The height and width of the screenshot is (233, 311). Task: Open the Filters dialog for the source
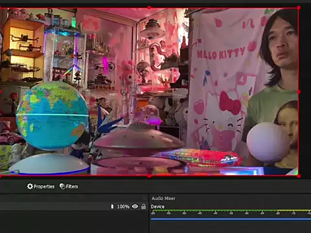coord(69,186)
